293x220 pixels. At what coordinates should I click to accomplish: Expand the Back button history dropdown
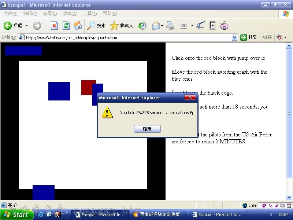[27, 26]
